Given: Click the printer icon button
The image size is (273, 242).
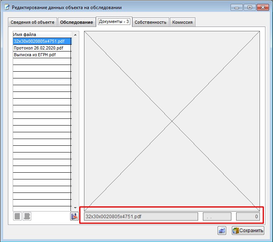Looking at the screenshot, I should click(x=222, y=231).
